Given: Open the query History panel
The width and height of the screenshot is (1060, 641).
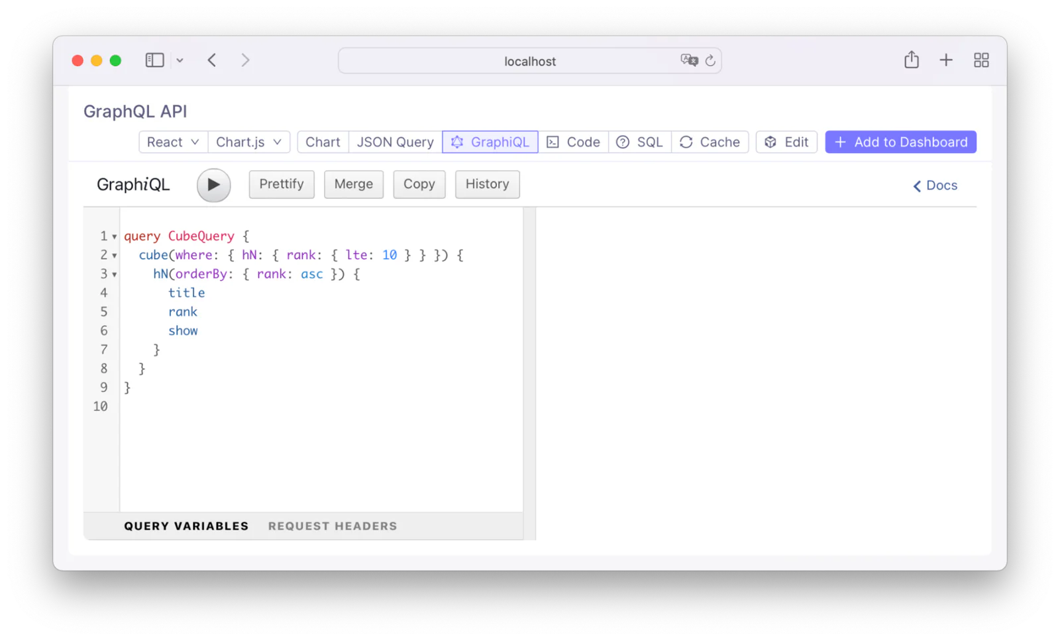Looking at the screenshot, I should 488,184.
